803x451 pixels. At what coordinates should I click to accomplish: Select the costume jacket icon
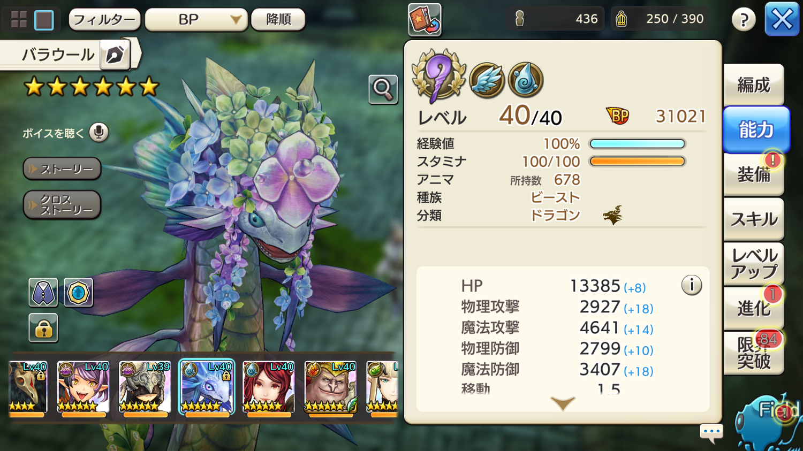tap(43, 292)
